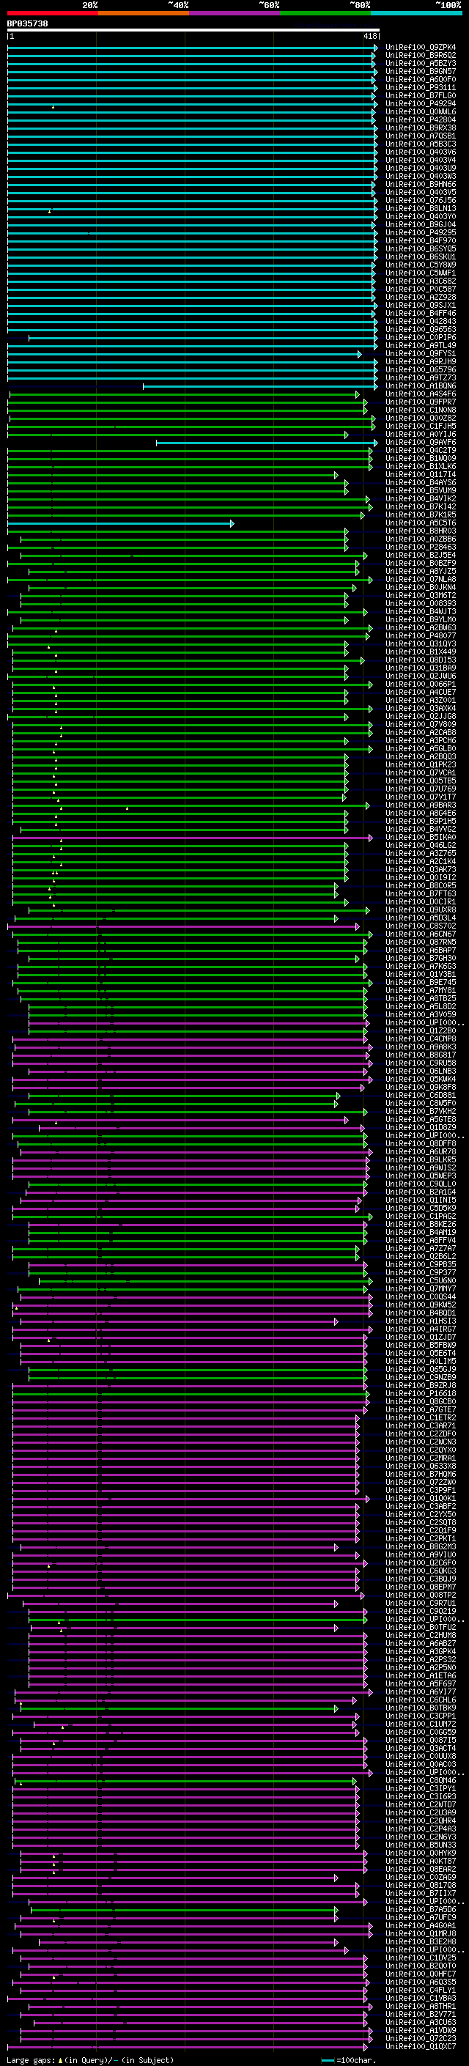Select hit UniRef100_A9TZ73
This screenshot has height=2066, width=469.
[421, 377]
